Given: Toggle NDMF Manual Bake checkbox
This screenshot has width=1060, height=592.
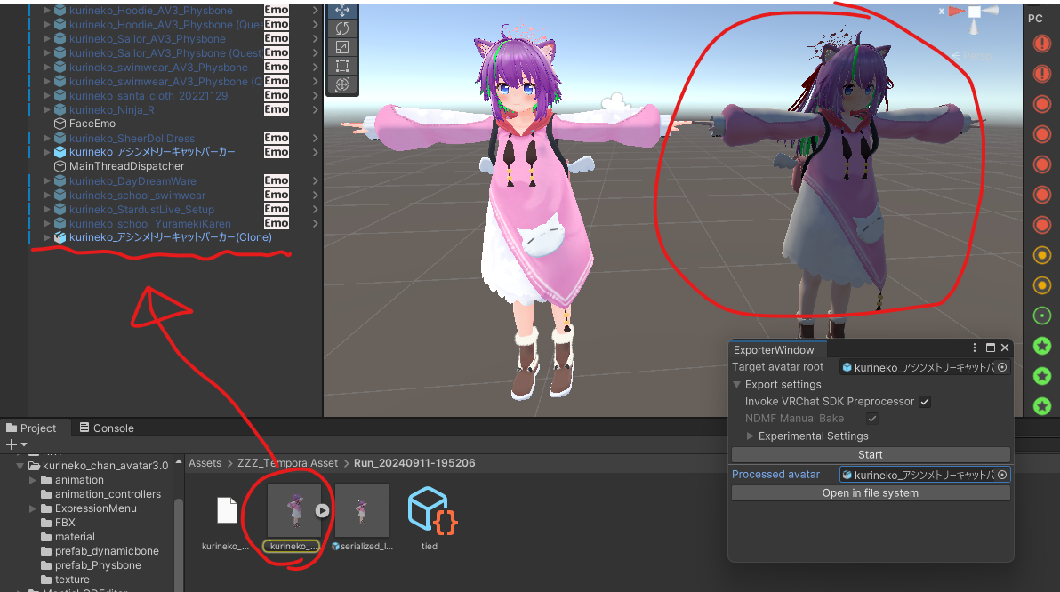Looking at the screenshot, I should pos(872,419).
